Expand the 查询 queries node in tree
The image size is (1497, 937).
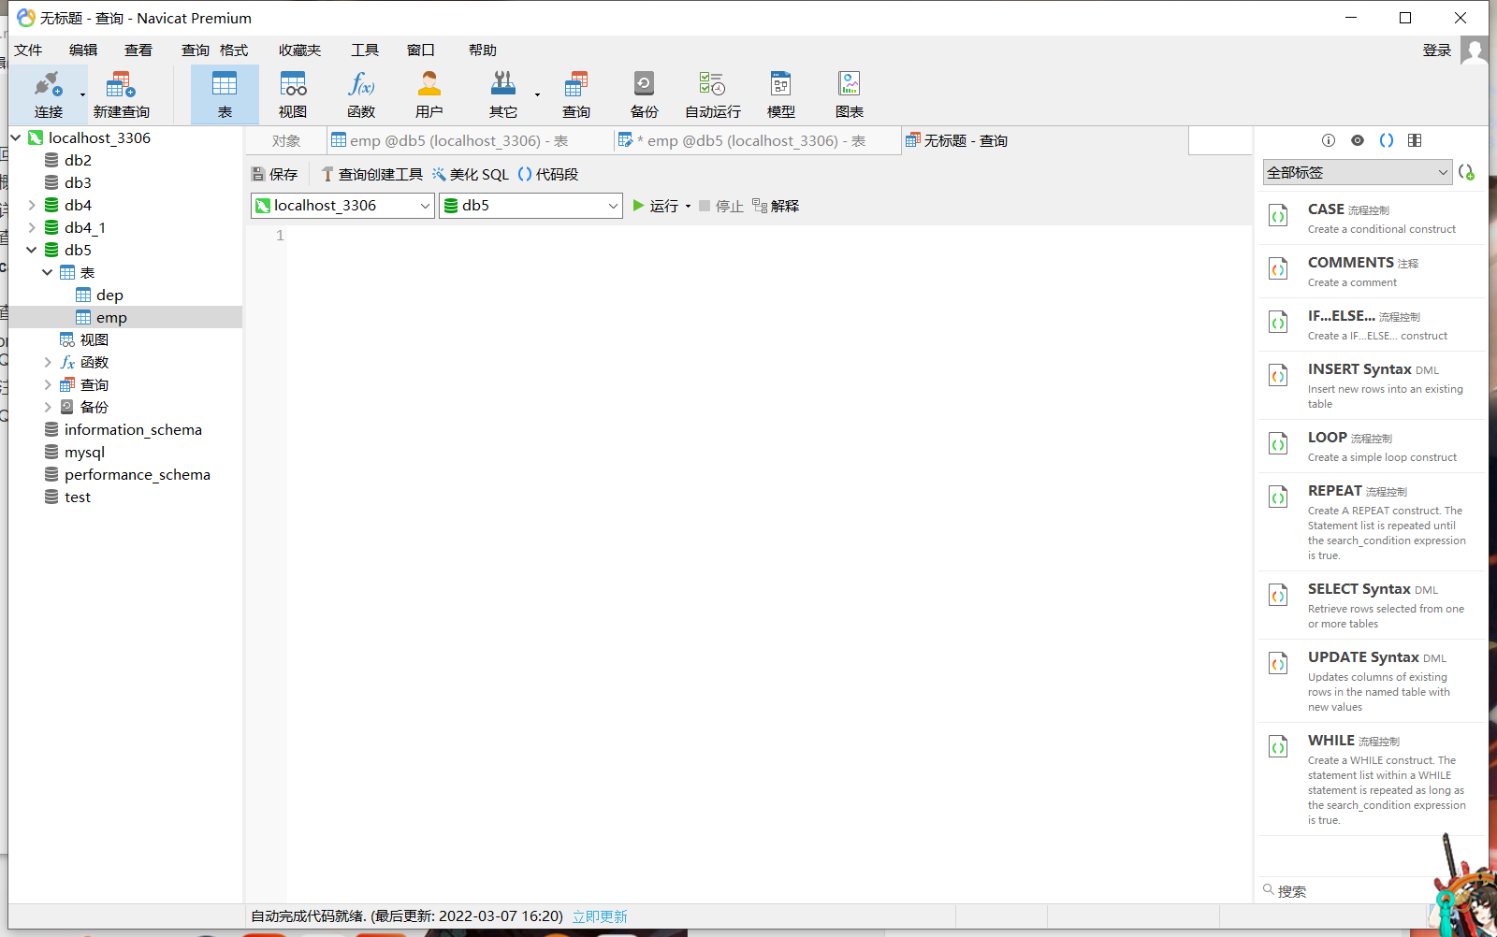click(48, 384)
